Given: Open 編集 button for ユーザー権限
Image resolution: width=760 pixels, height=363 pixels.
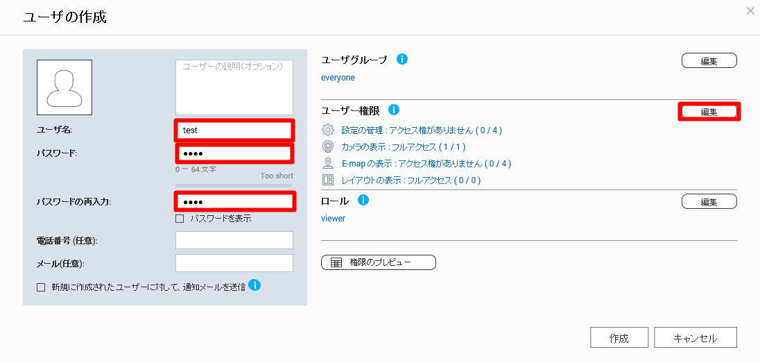Looking at the screenshot, I should 709,112.
